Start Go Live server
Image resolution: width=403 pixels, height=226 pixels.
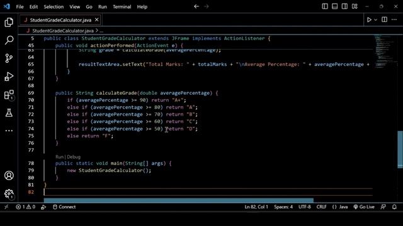(x=364, y=207)
